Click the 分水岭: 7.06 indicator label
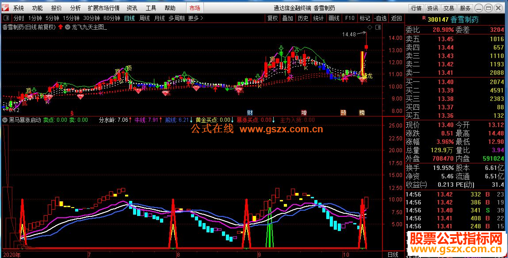This screenshot has height=258, width=508. click(x=114, y=120)
